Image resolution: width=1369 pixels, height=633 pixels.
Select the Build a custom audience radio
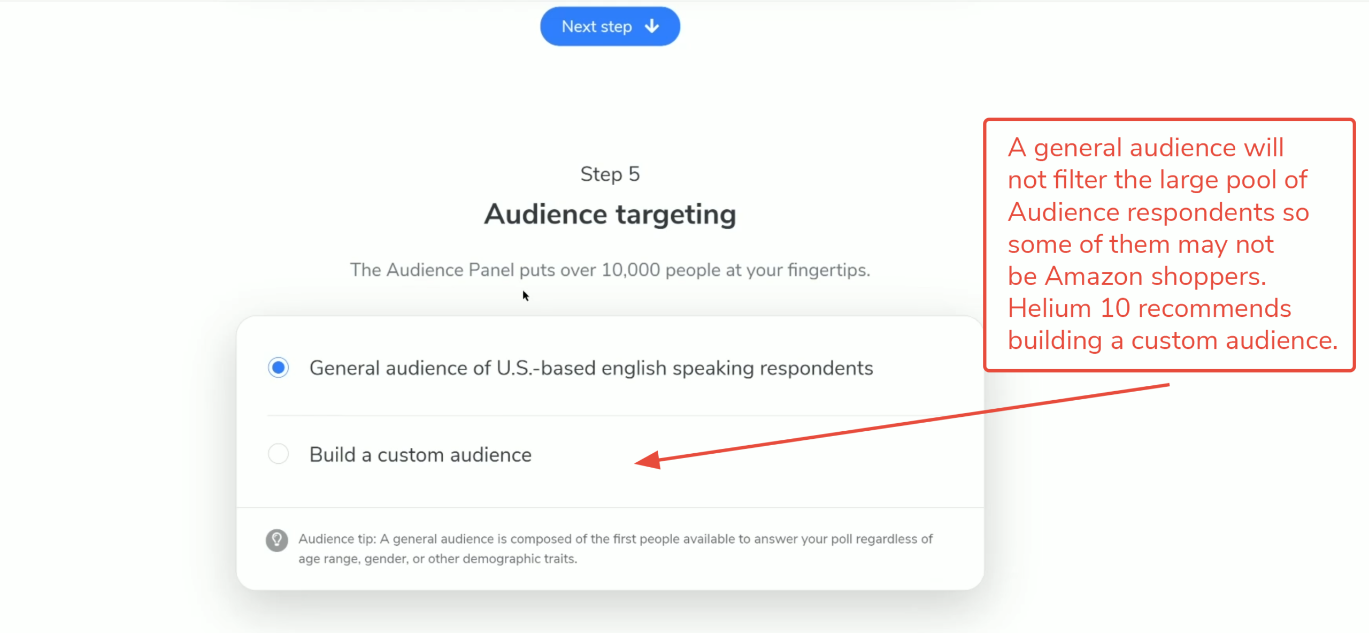point(278,454)
